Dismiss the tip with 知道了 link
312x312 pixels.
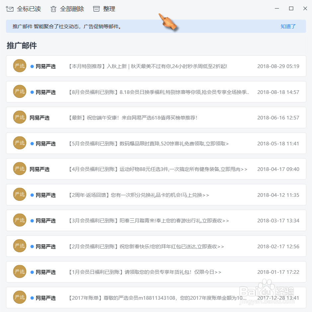[x=288, y=26]
